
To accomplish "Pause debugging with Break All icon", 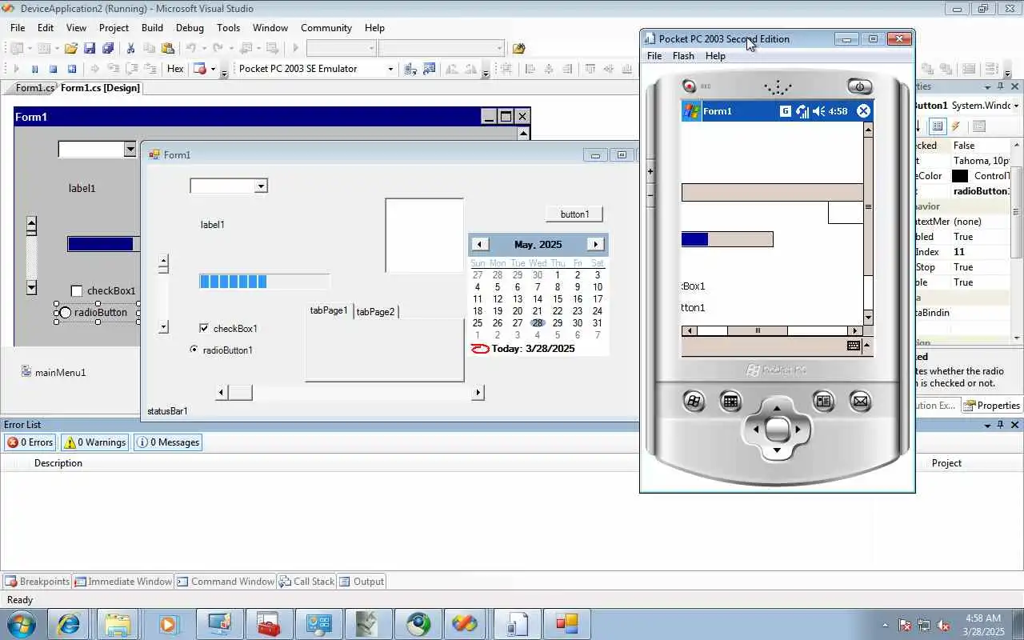I will (x=34, y=69).
